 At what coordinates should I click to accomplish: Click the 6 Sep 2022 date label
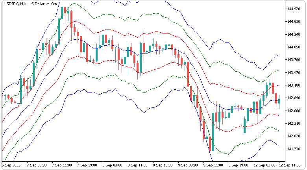[11, 165]
